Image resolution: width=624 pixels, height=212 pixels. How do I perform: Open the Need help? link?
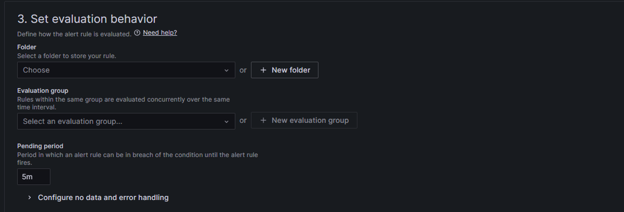click(160, 33)
